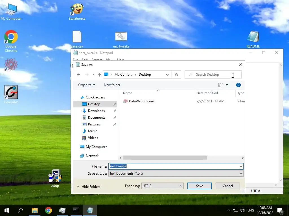This screenshot has height=216, width=289.
Task: Click the horizontal scrollbar in file list
Action: (165, 157)
